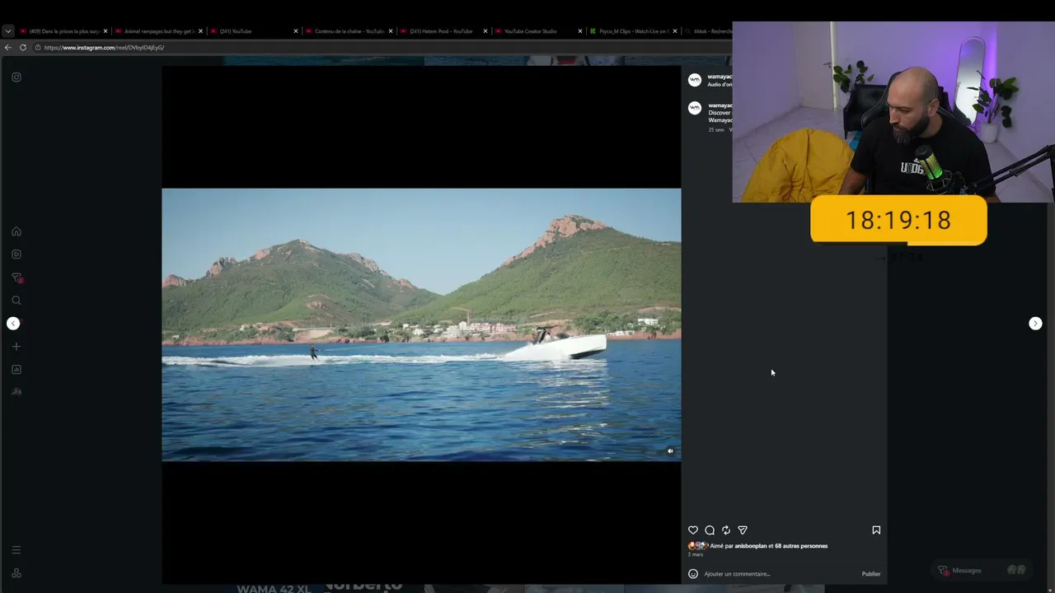The image size is (1055, 593).
Task: Go to next post with right arrow
Action: [1035, 324]
